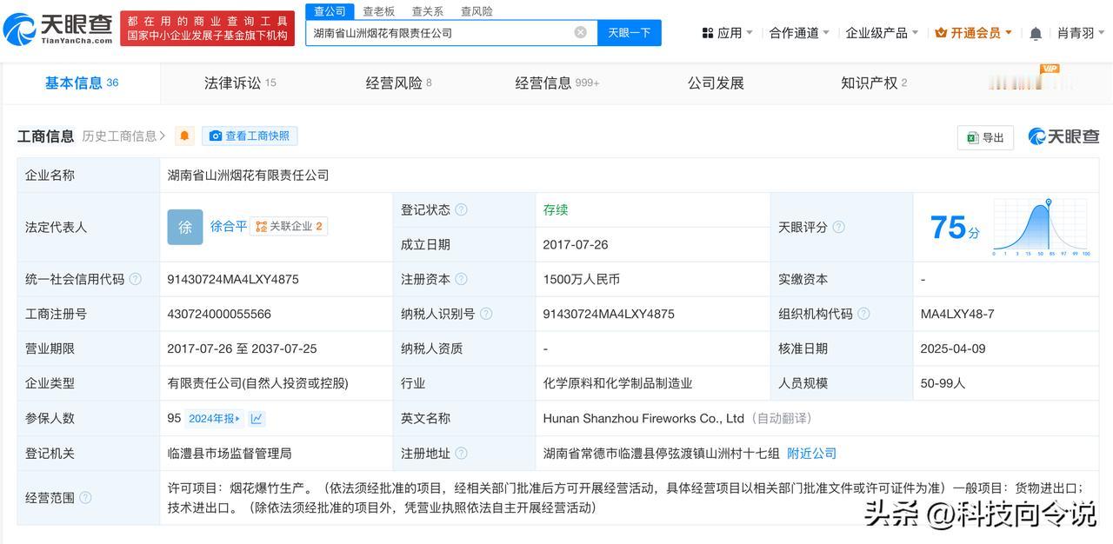Select the 基本信息 tab
1113x544 pixels.
point(82,83)
